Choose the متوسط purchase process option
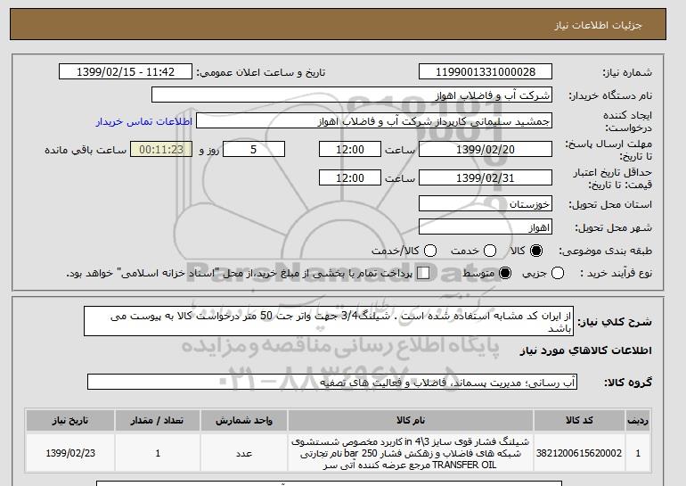Viewport: 686px width, 486px height. click(505, 273)
